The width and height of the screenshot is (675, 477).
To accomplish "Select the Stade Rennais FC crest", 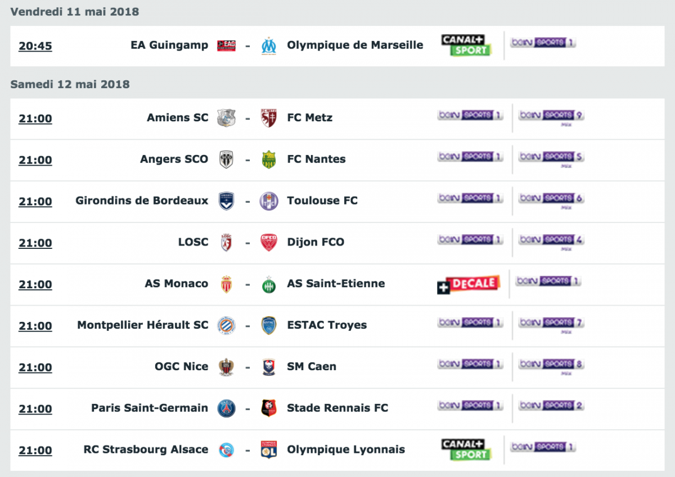I will [269, 408].
